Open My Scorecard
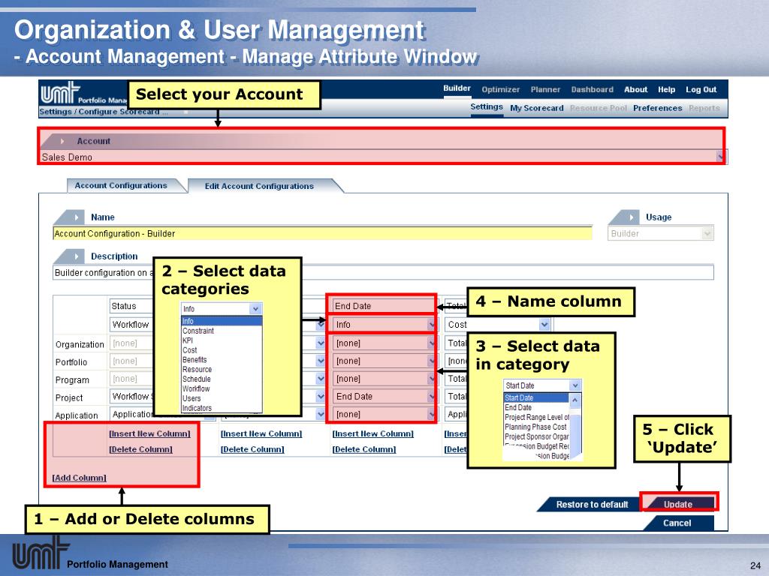 tap(536, 108)
